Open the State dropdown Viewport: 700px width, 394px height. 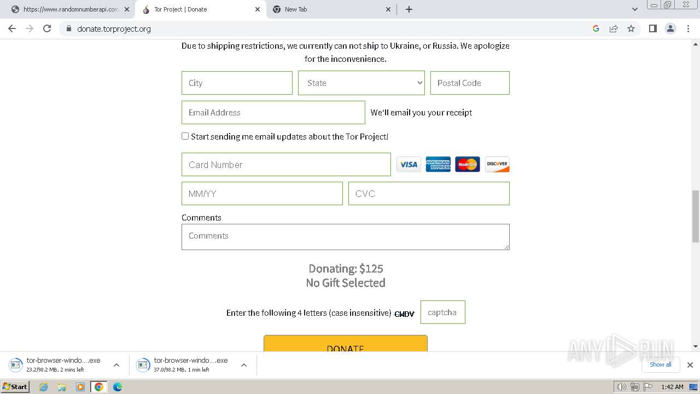(361, 83)
